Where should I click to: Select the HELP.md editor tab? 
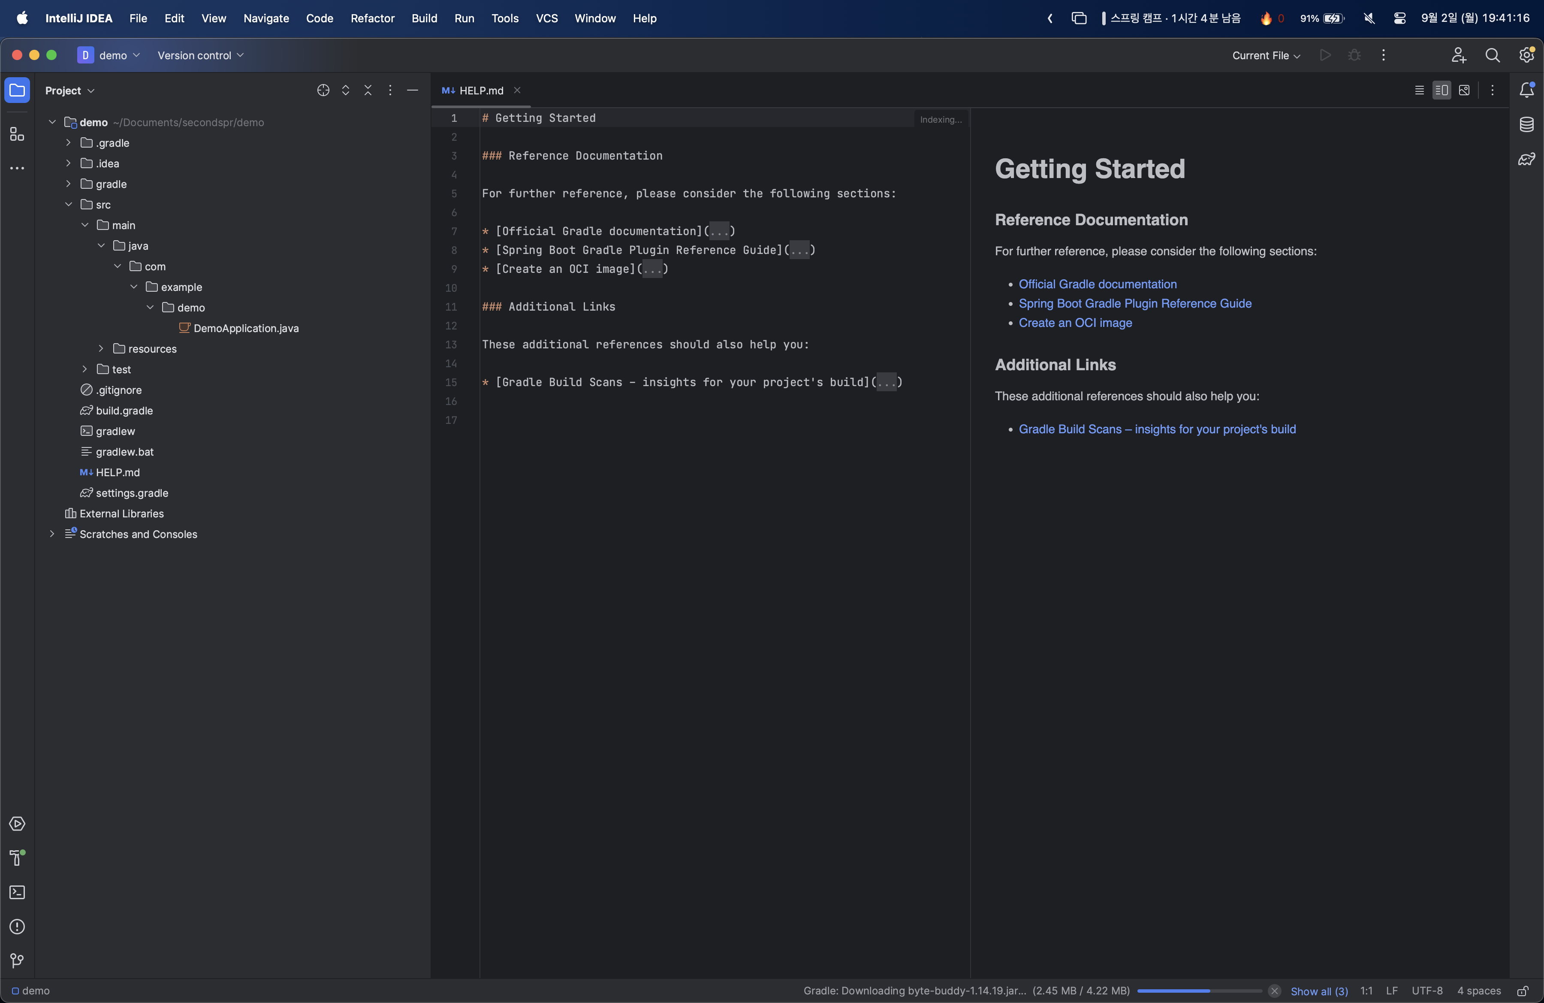pos(481,90)
